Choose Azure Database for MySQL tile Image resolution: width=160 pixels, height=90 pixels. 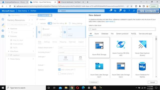point(142,68)
